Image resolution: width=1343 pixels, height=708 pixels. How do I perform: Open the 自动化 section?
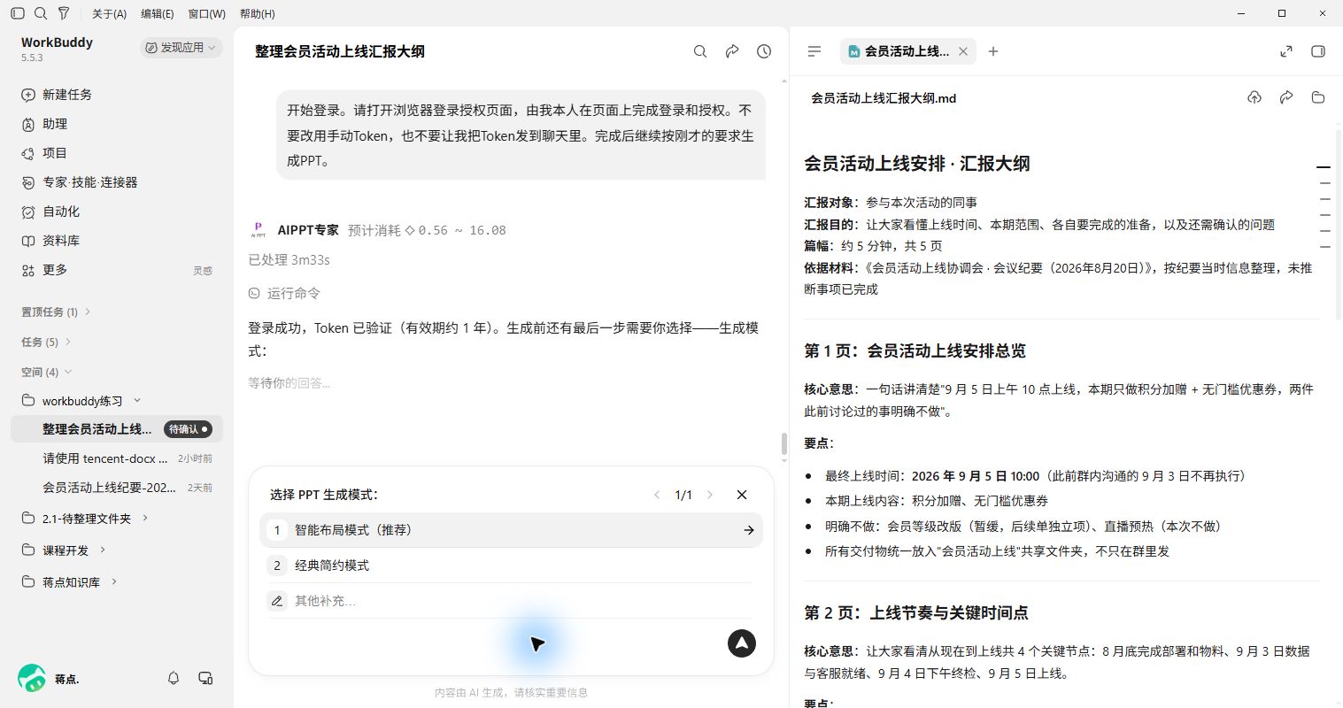pyautogui.click(x=117, y=212)
